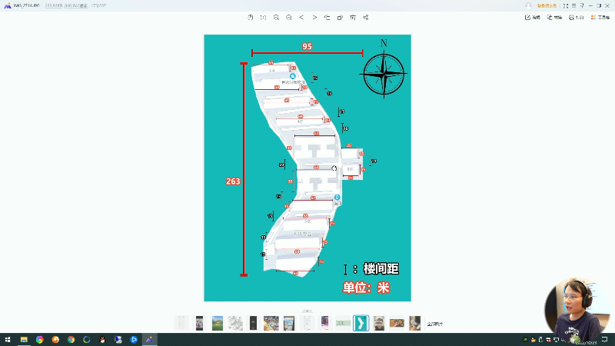Select the colorful collage thumbnail
The image size is (615, 346).
[x=271, y=323]
